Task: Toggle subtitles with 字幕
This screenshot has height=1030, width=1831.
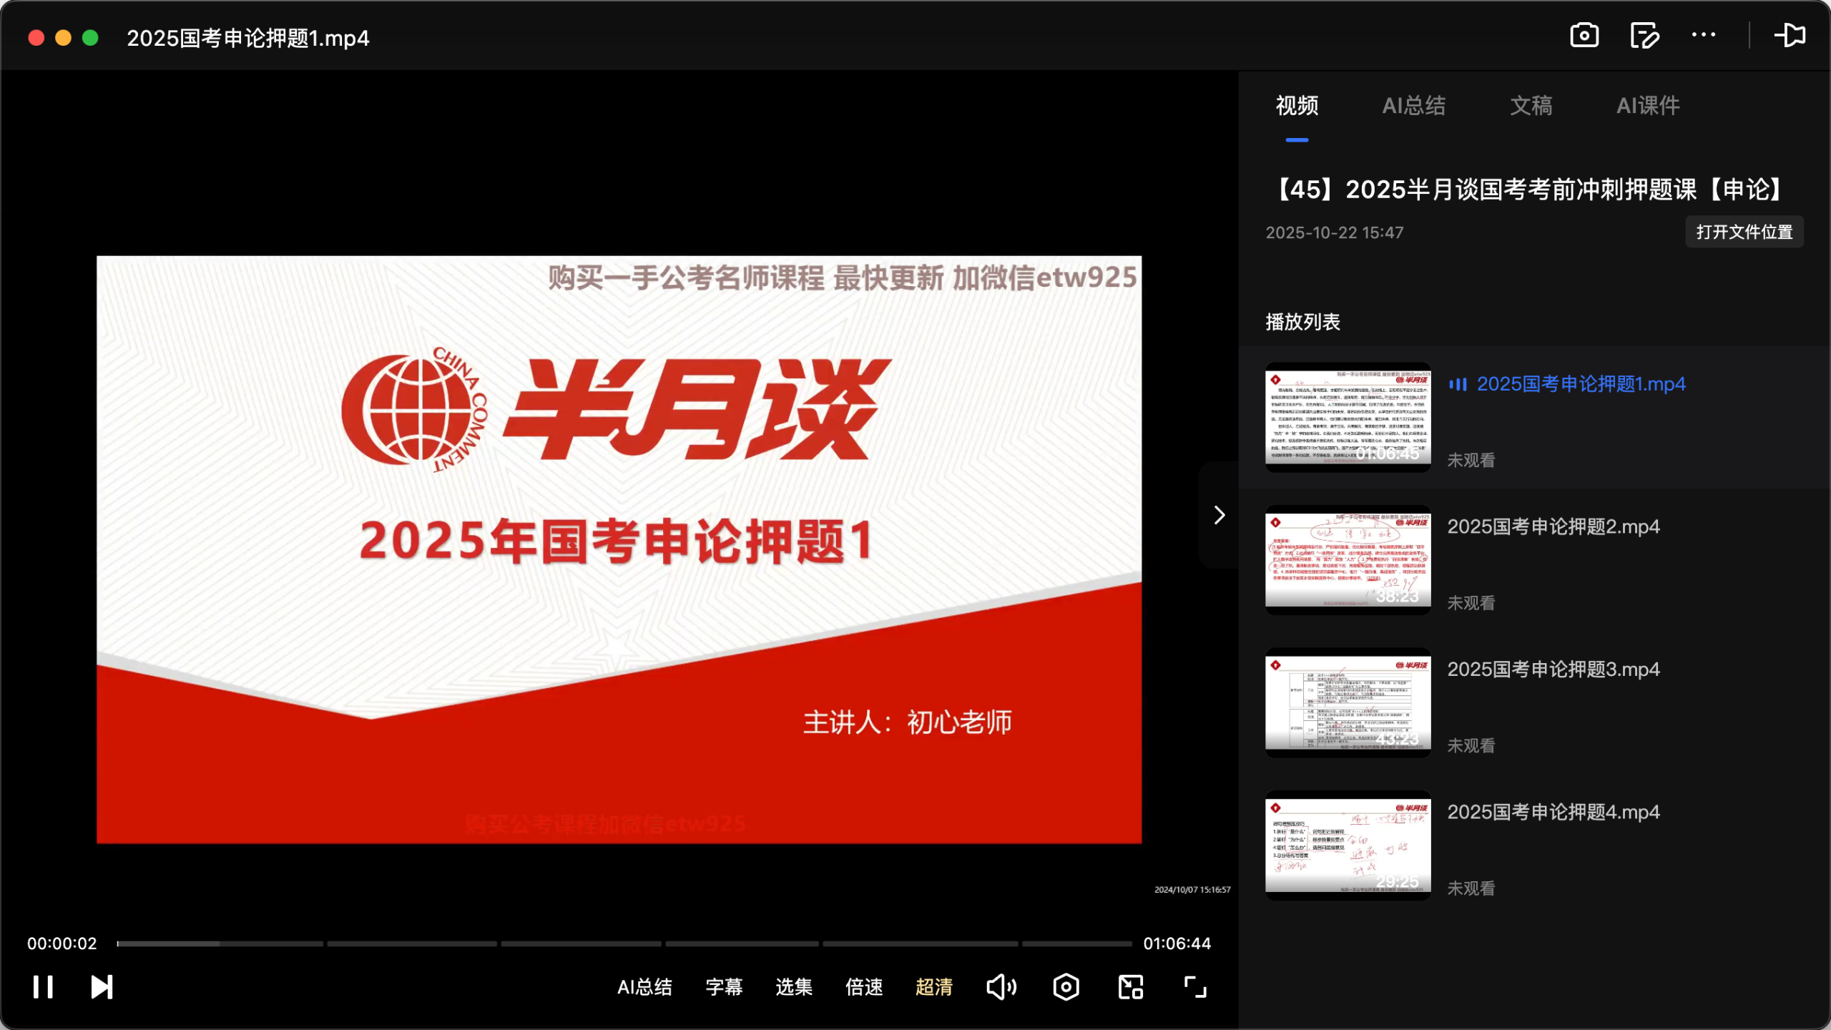Action: pos(723,987)
